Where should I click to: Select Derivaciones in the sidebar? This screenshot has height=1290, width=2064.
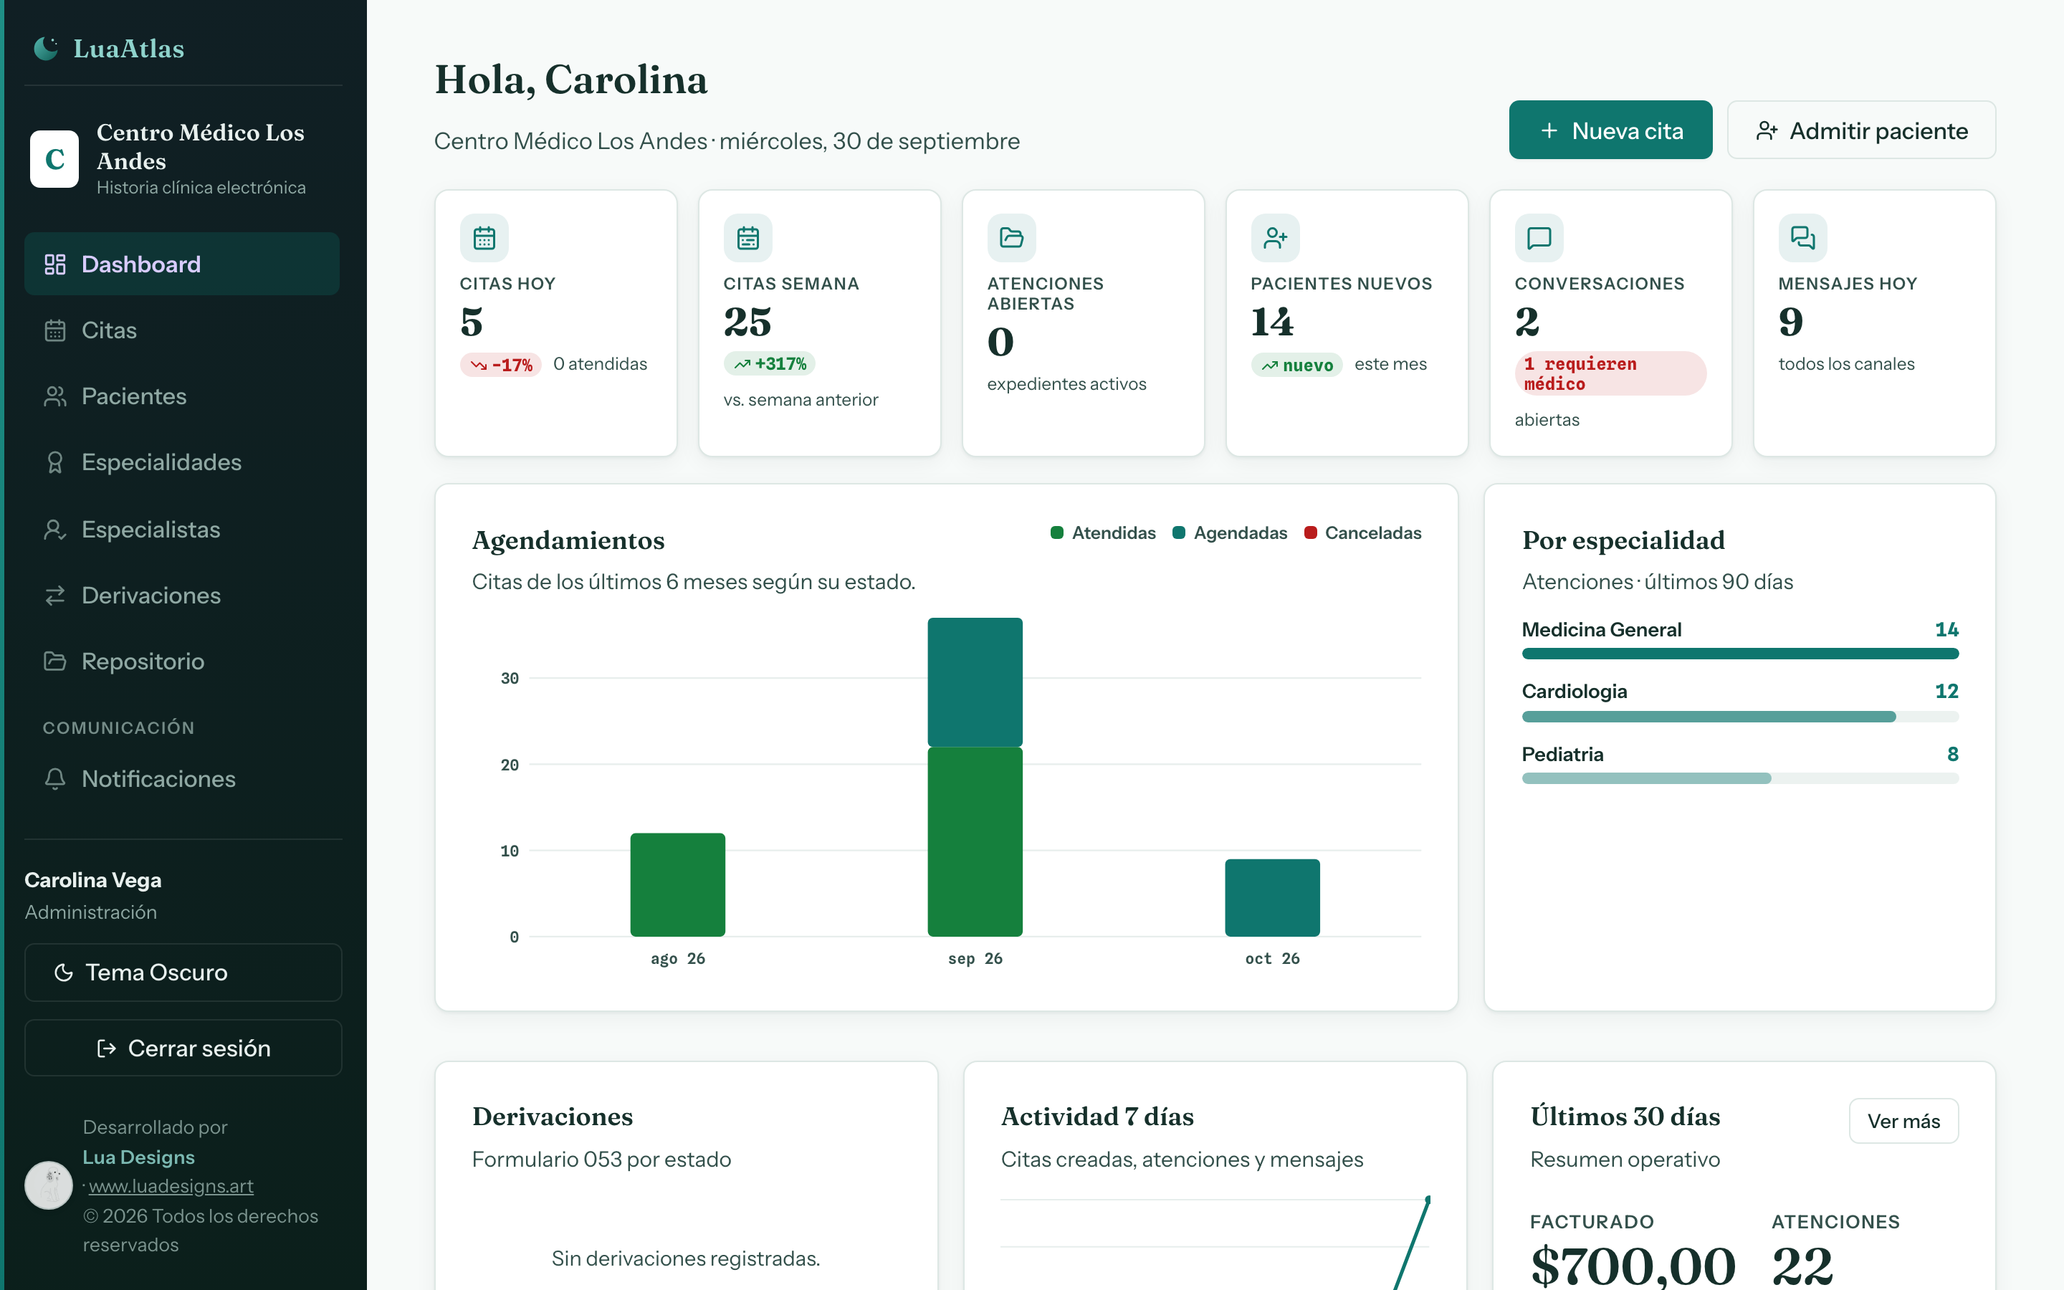[181, 595]
